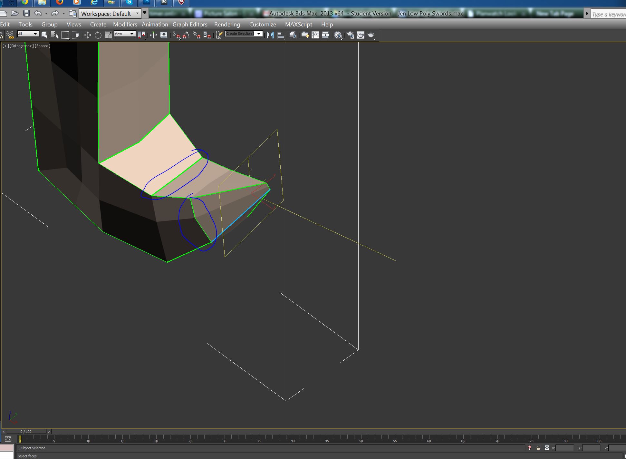Open the reference coordinate system View dropdown

pos(125,34)
